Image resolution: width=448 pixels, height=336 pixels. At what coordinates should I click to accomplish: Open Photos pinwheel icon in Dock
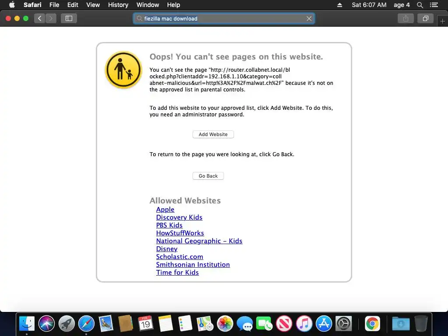225,324
